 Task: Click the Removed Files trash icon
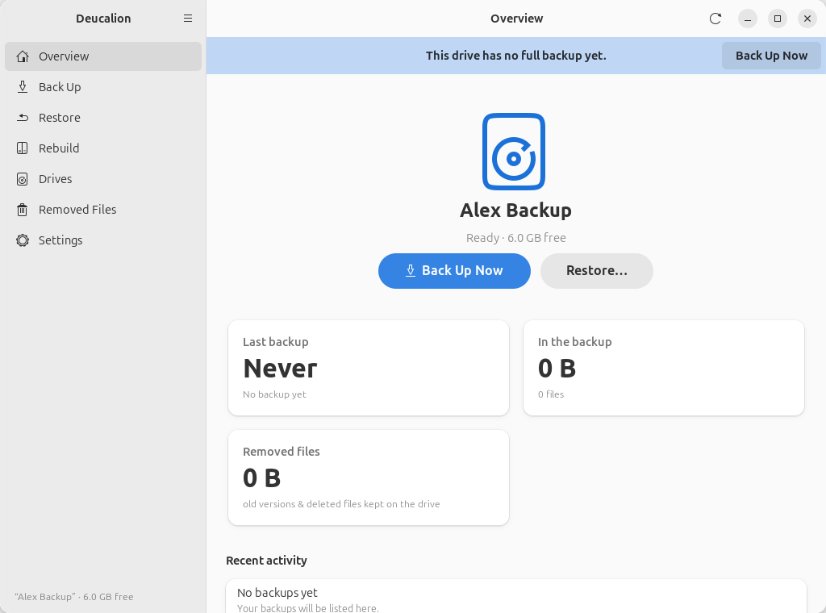point(22,210)
